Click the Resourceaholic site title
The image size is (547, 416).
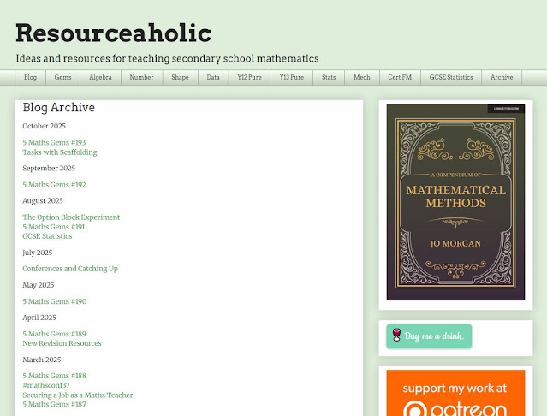pos(113,33)
